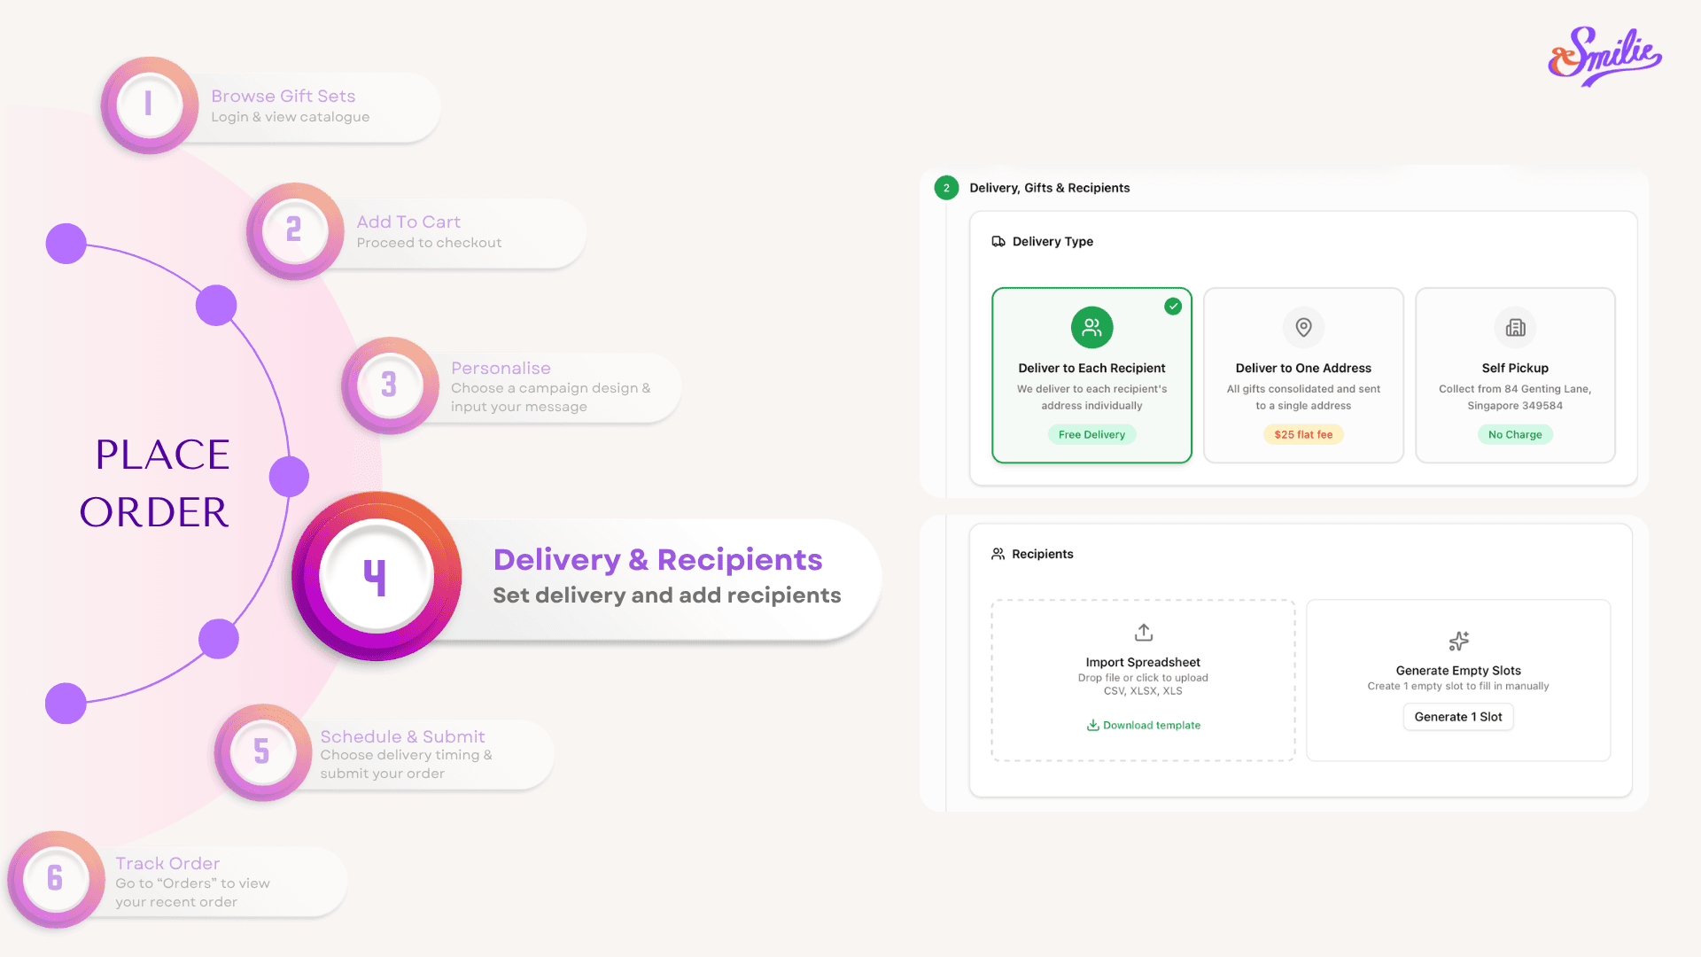Click the building icon for Self Pickup
The height and width of the screenshot is (957, 1701).
(1515, 328)
